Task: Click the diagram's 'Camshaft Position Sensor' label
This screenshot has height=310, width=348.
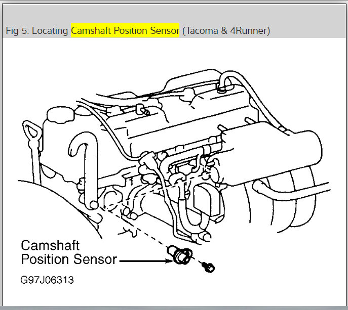Action: pyautogui.click(x=69, y=252)
